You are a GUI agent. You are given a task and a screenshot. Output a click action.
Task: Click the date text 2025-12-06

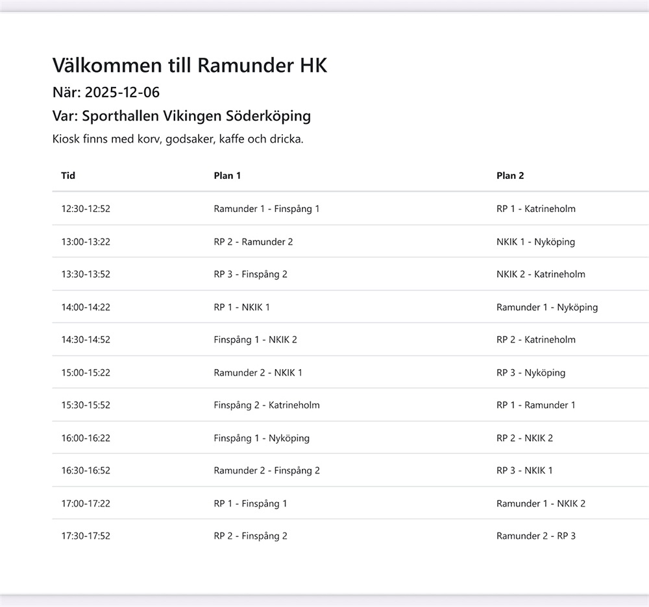[122, 92]
